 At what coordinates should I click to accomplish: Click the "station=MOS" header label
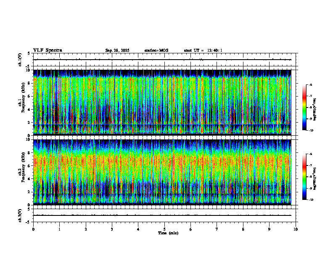(x=156, y=50)
